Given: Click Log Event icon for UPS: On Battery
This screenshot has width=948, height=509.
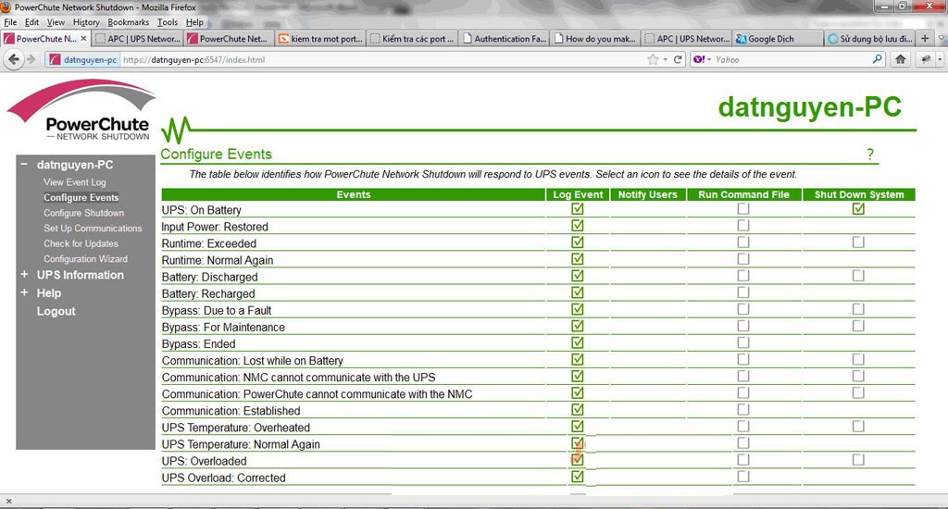Looking at the screenshot, I should (578, 208).
